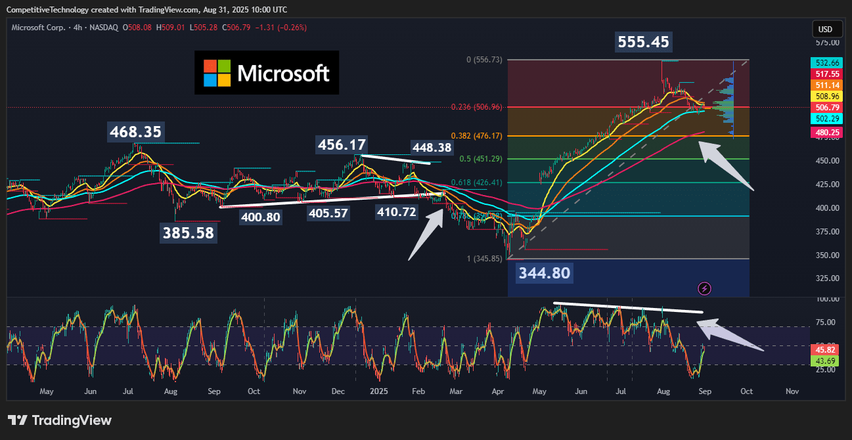
Task: Select the 344.80 price annotation box
Action: click(x=544, y=273)
